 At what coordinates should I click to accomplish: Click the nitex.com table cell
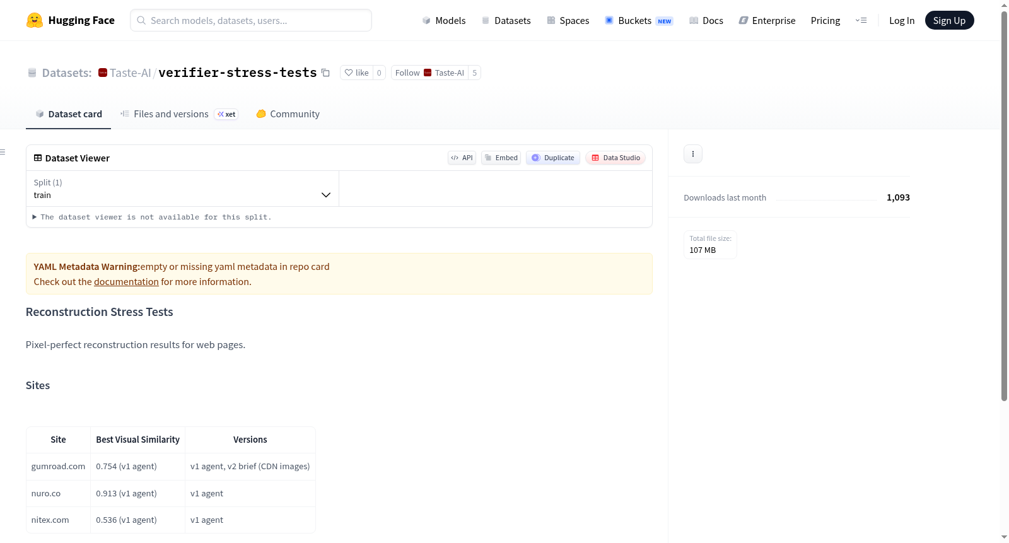pos(58,520)
